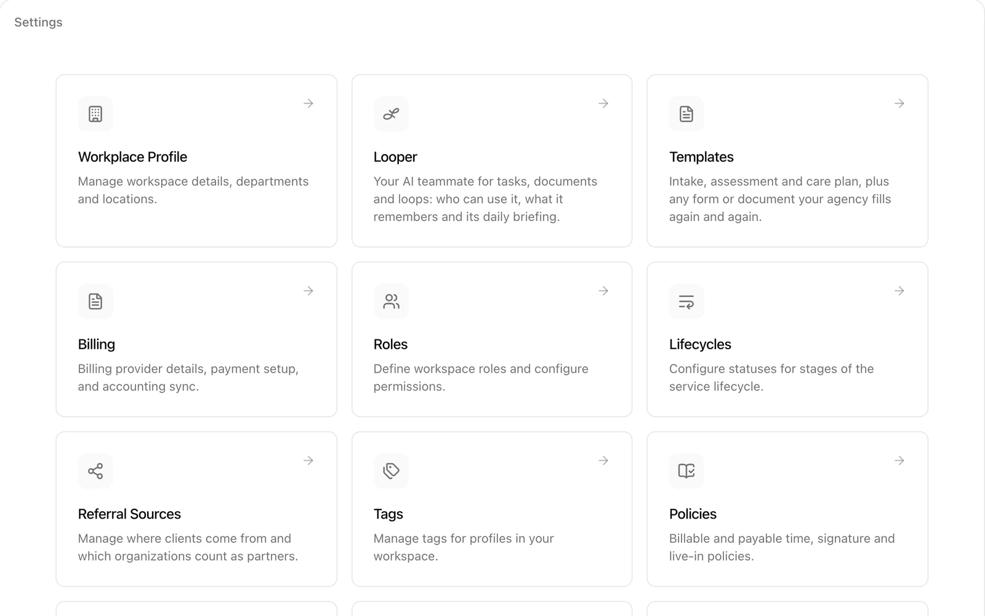Open arrow on Policies card

click(899, 461)
